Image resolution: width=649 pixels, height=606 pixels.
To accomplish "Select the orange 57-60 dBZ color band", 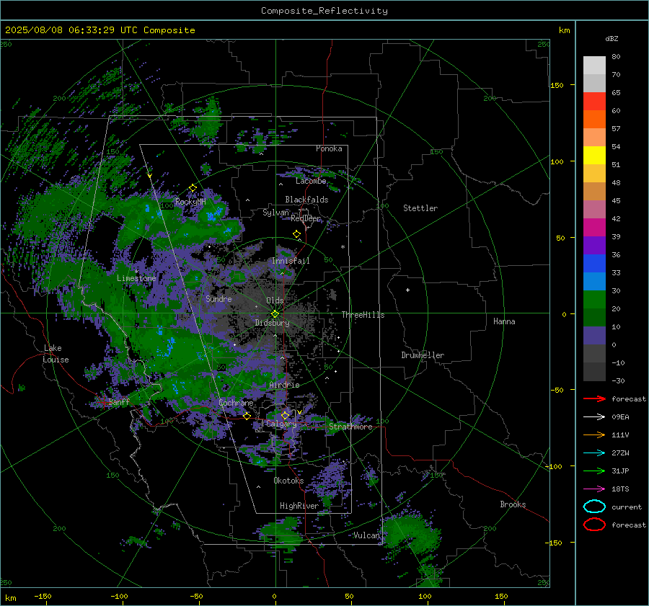I will (x=594, y=120).
